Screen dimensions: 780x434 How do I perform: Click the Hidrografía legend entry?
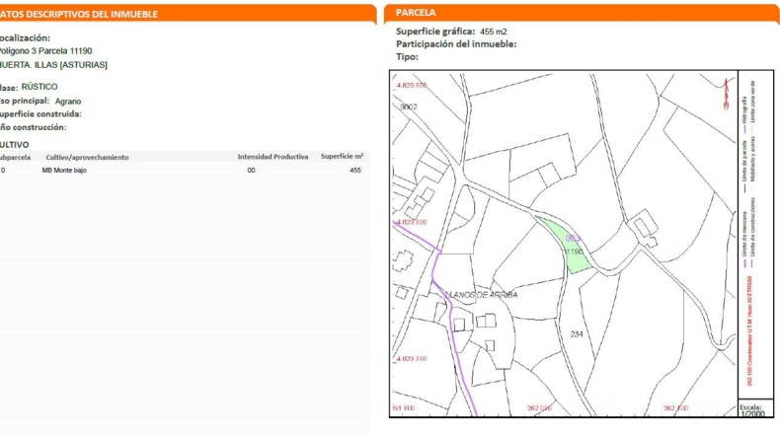pyautogui.click(x=744, y=115)
